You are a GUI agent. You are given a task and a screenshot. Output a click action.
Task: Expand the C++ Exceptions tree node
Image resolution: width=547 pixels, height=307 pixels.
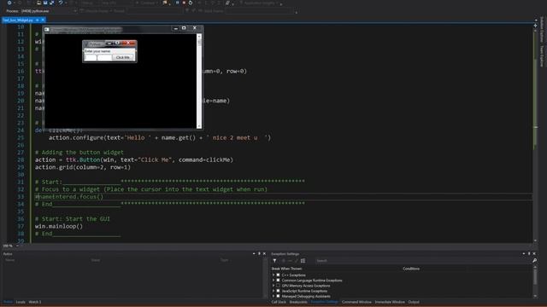click(x=273, y=275)
